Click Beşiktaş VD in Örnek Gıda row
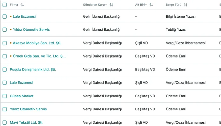The image size is (221, 126). coord(145,56)
